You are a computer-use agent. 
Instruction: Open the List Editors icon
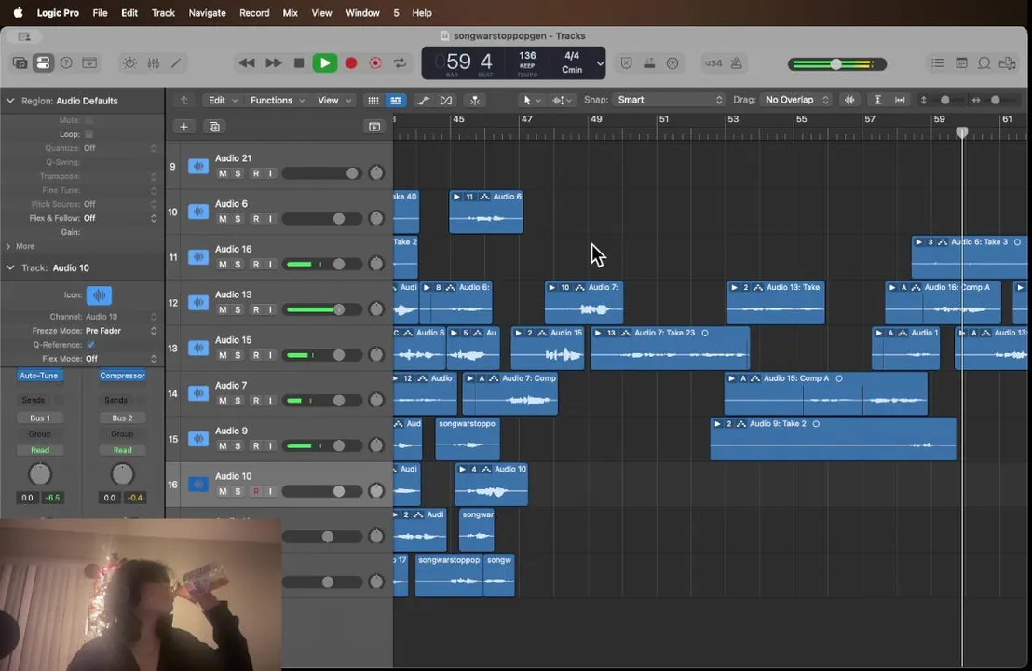(x=937, y=63)
